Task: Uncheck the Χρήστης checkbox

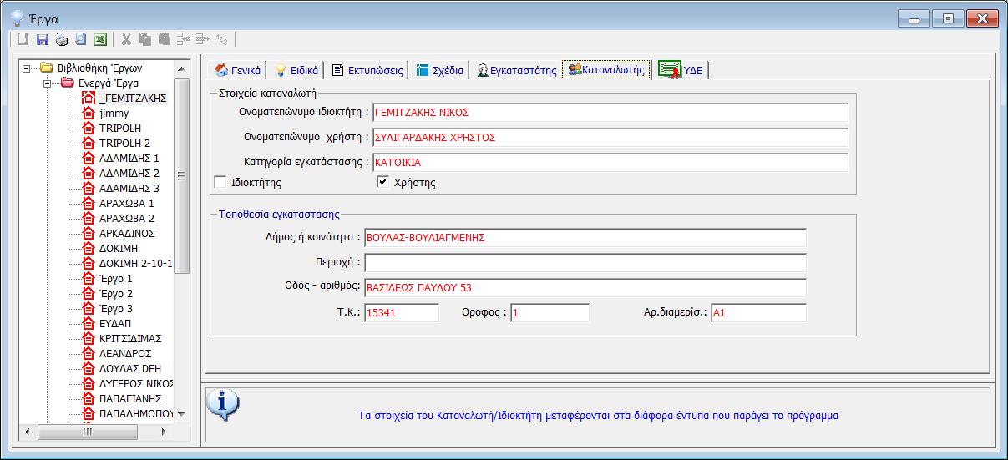Action: (383, 182)
